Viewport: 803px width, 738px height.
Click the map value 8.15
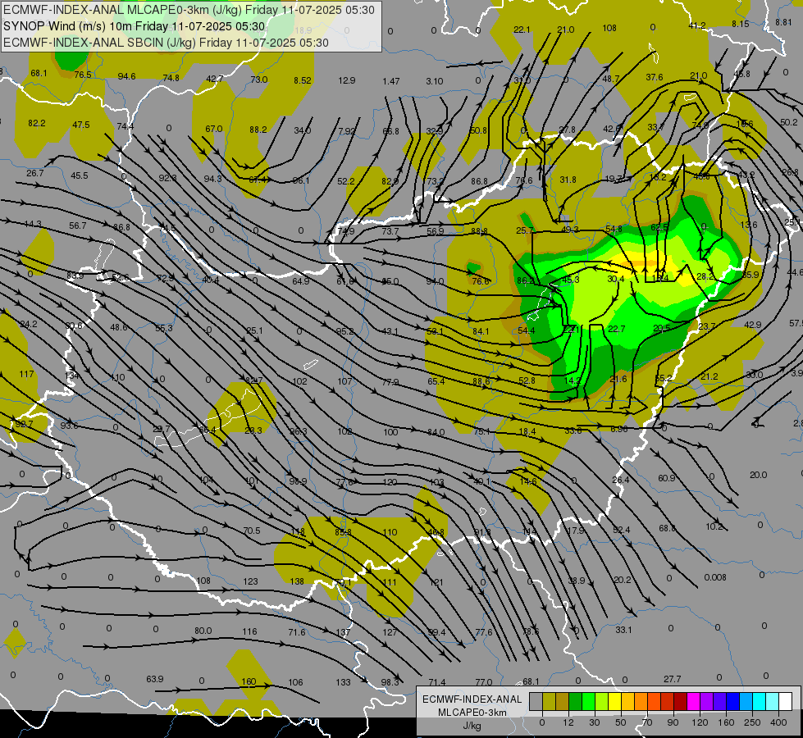coord(740,24)
